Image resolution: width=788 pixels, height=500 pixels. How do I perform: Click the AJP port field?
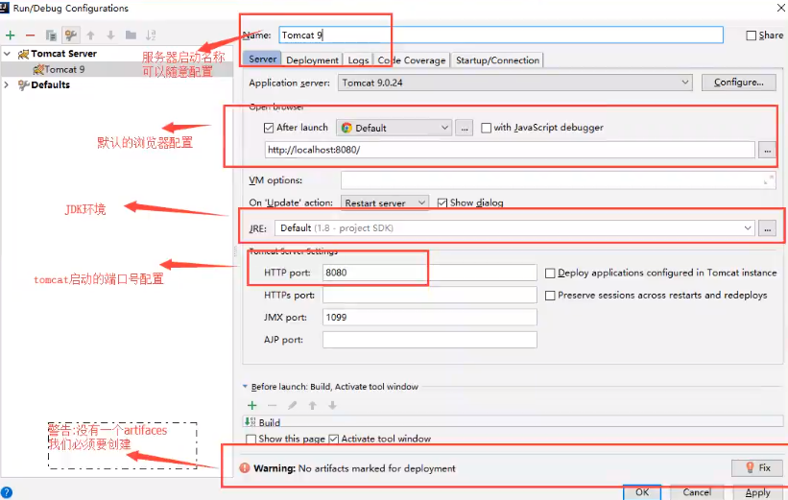tap(430, 340)
